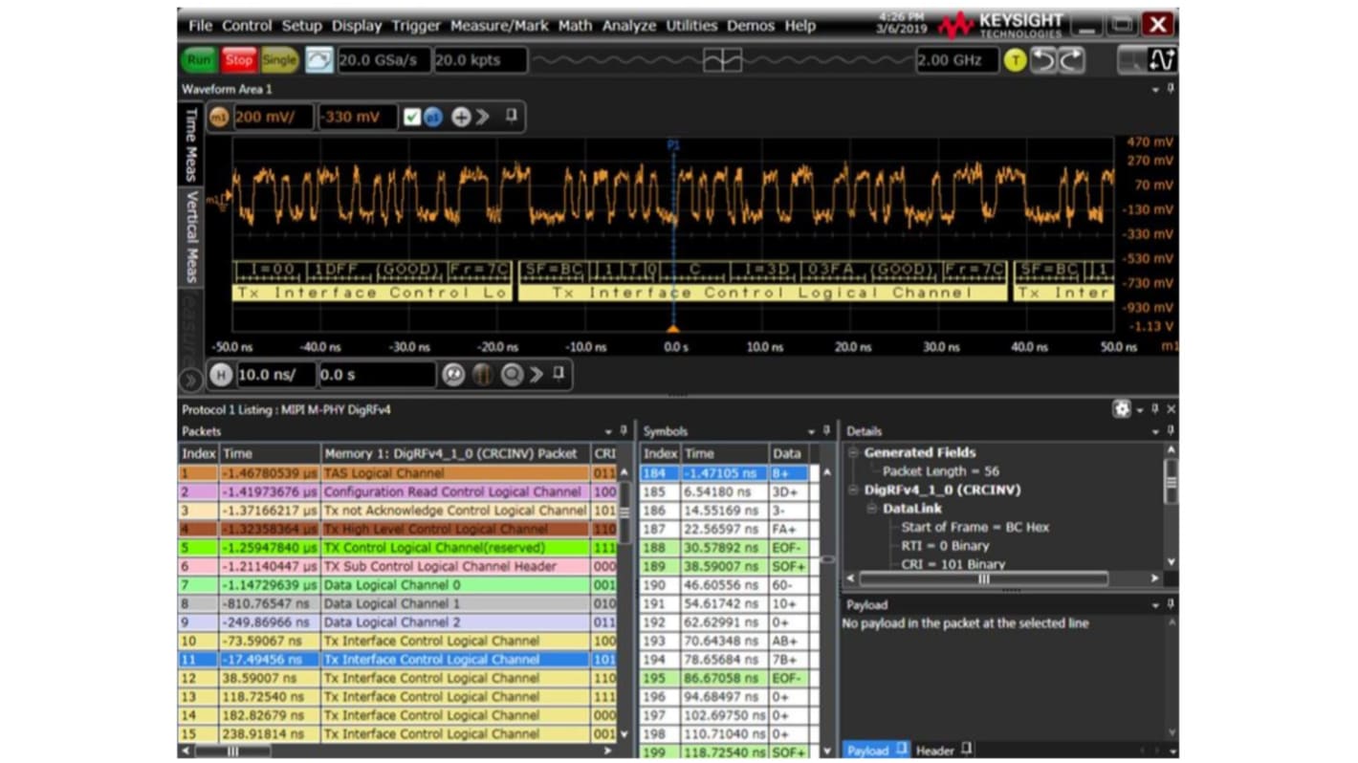Click the horizontal zoom magnifier icon
This screenshot has height=763, width=1358.
pyautogui.click(x=453, y=375)
